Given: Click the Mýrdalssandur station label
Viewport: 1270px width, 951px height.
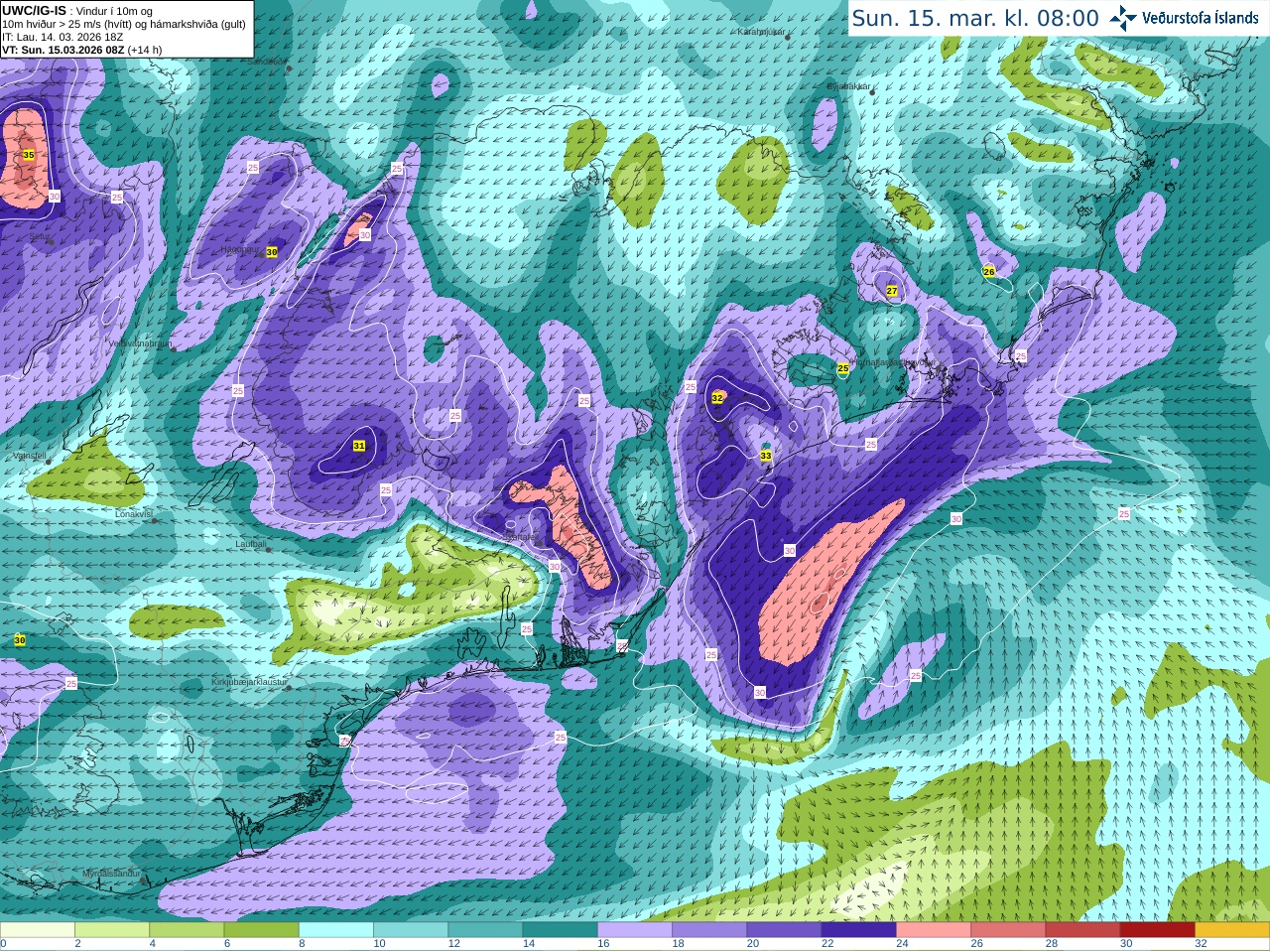Looking at the screenshot, I should tap(111, 873).
